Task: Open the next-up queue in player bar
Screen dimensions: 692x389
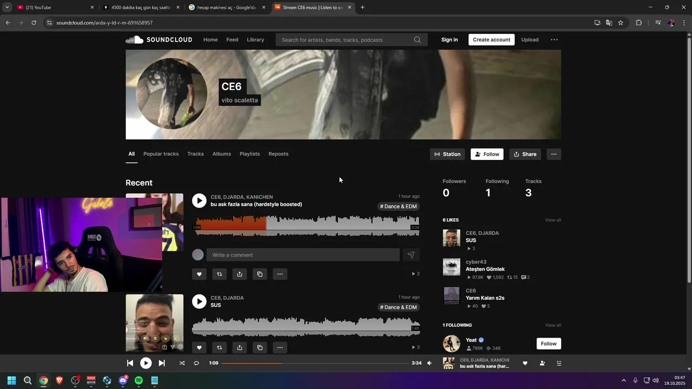Action: coord(558,363)
